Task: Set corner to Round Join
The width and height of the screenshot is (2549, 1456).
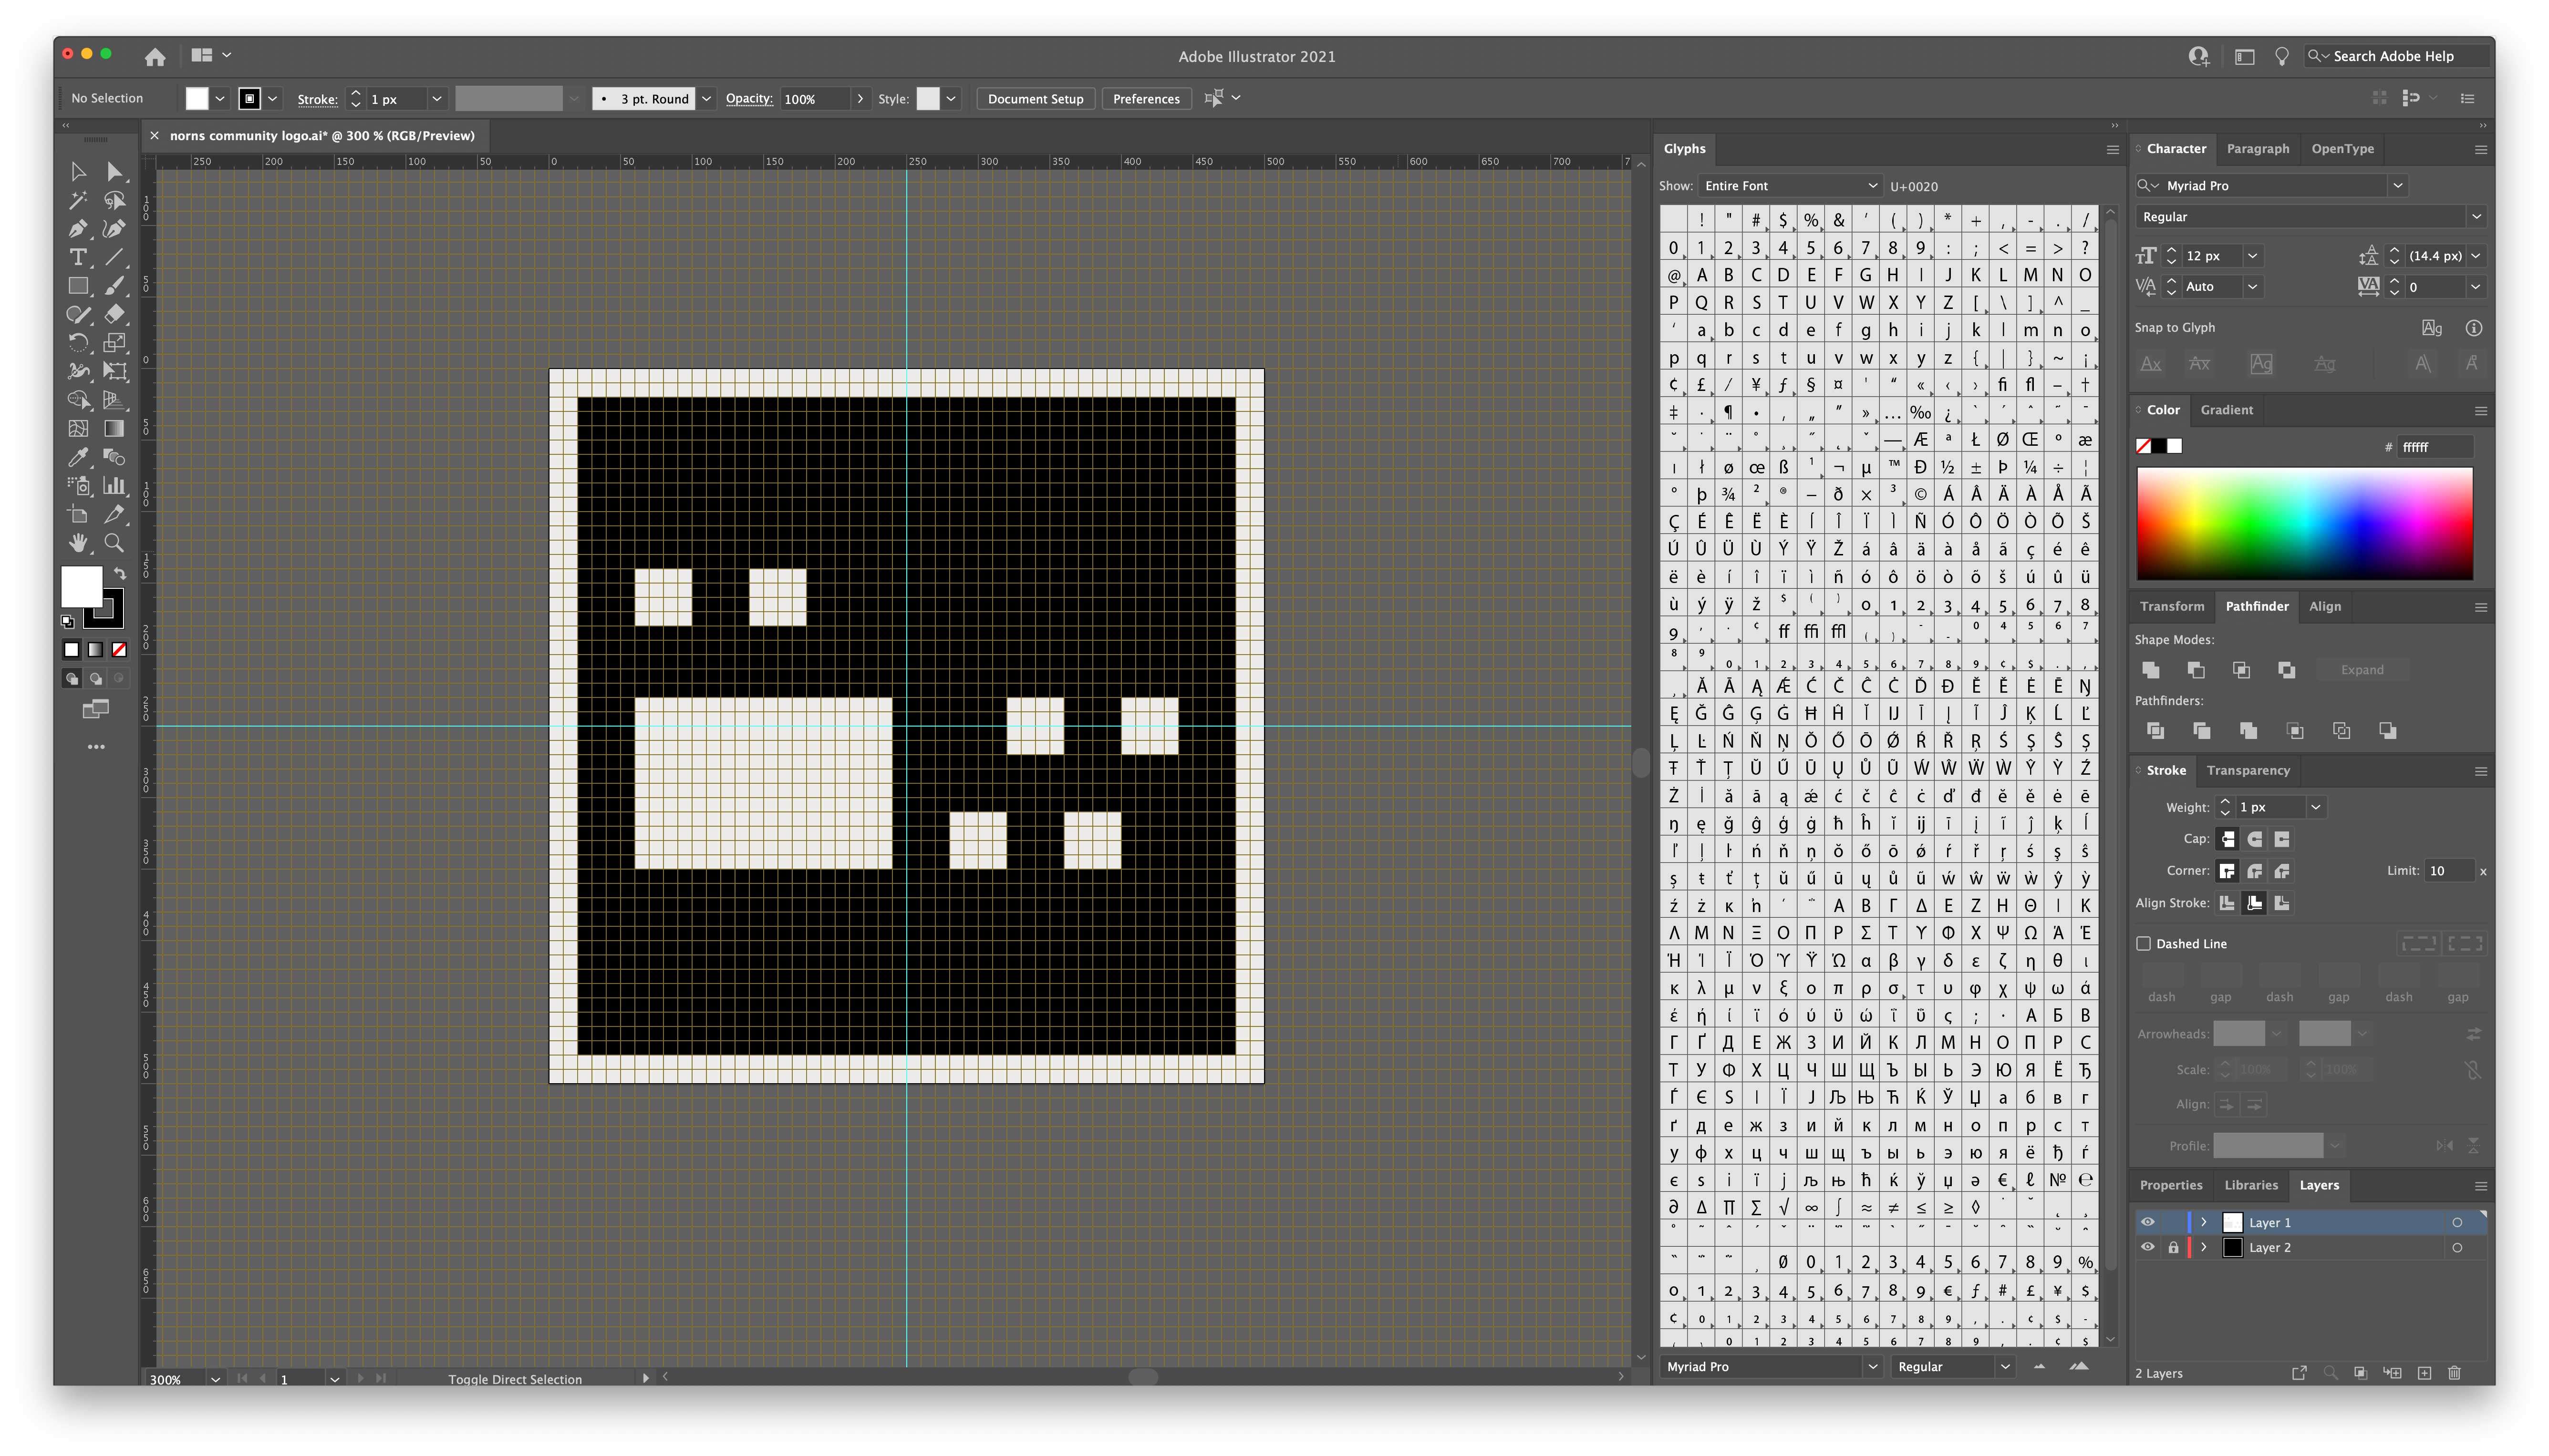Action: coord(2255,871)
